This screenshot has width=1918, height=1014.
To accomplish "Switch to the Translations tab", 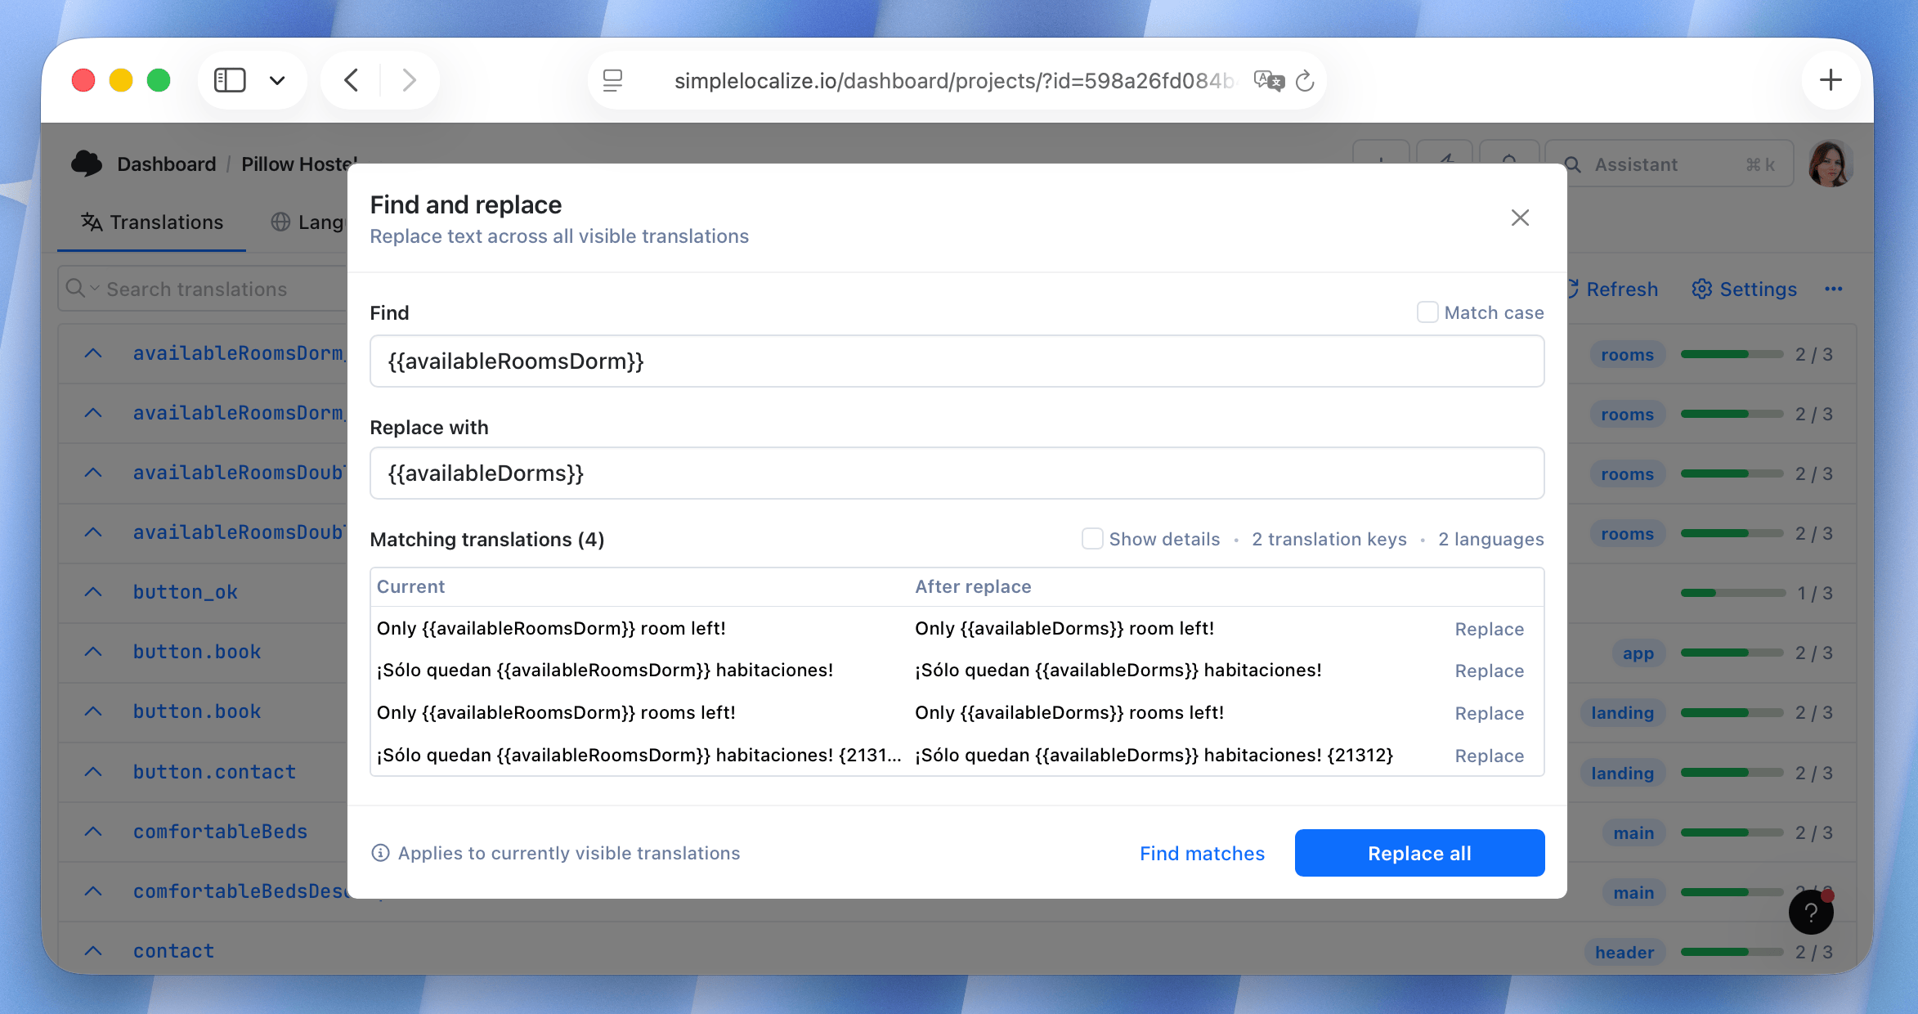I will [152, 222].
